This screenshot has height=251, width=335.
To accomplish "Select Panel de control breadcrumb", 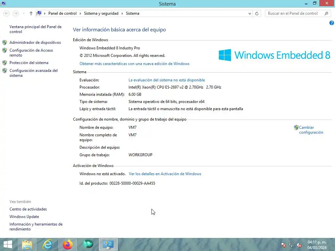I will 62,13.
